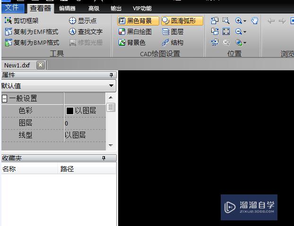Switch to the 编辑器 ribbon tab

pos(67,8)
